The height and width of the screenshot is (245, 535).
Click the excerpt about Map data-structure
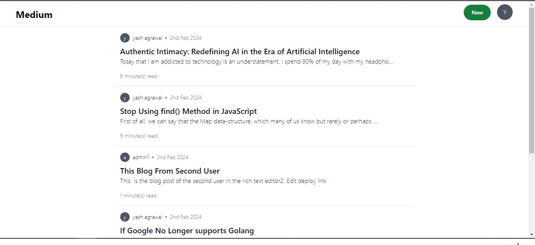(x=249, y=121)
